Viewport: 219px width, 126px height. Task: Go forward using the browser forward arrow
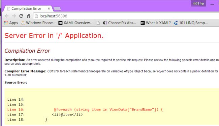coord(14,16)
